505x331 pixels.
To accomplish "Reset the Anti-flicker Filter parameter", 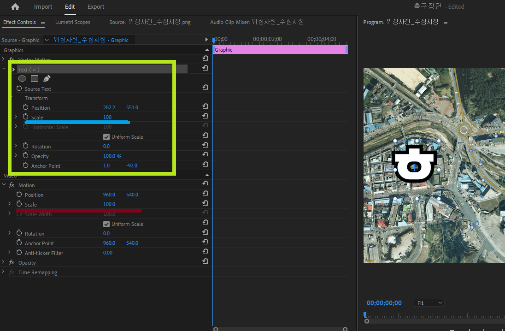I will [205, 251].
